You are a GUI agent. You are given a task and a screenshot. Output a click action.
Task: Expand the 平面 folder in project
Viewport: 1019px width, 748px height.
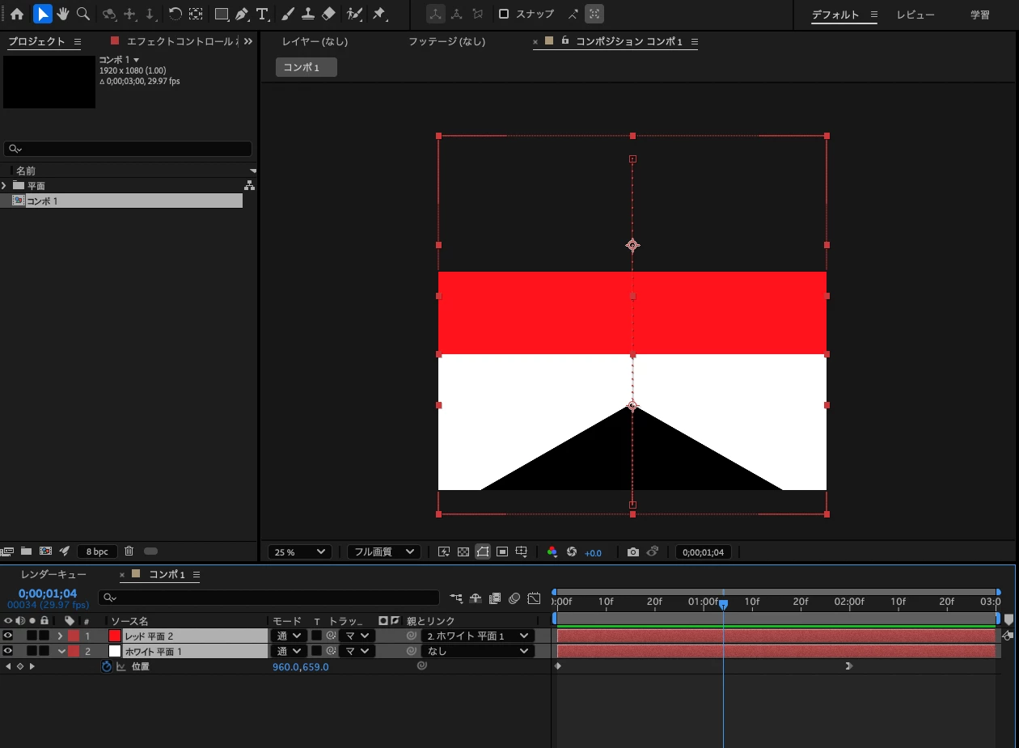pyautogui.click(x=4, y=185)
